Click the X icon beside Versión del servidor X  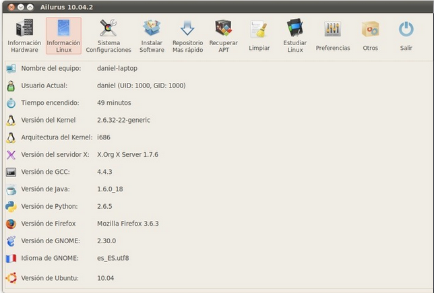11,155
